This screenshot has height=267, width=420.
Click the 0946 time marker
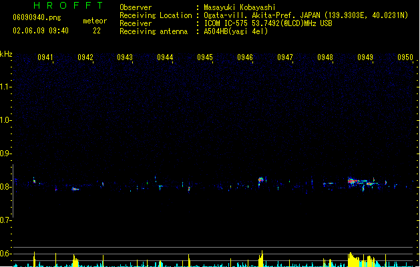pyautogui.click(x=245, y=57)
